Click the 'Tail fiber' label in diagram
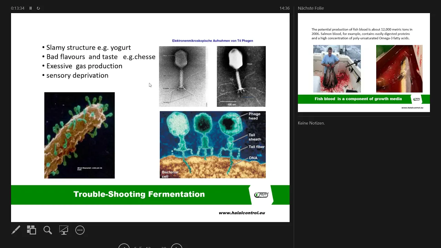This screenshot has width=441, height=248. [x=257, y=147]
